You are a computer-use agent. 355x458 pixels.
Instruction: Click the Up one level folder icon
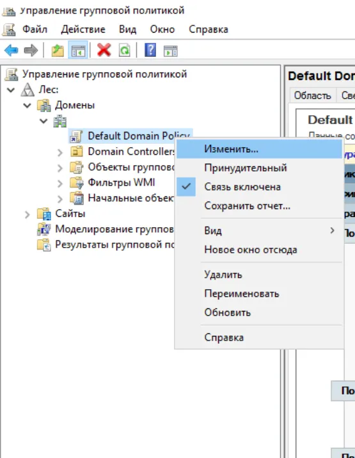point(58,51)
